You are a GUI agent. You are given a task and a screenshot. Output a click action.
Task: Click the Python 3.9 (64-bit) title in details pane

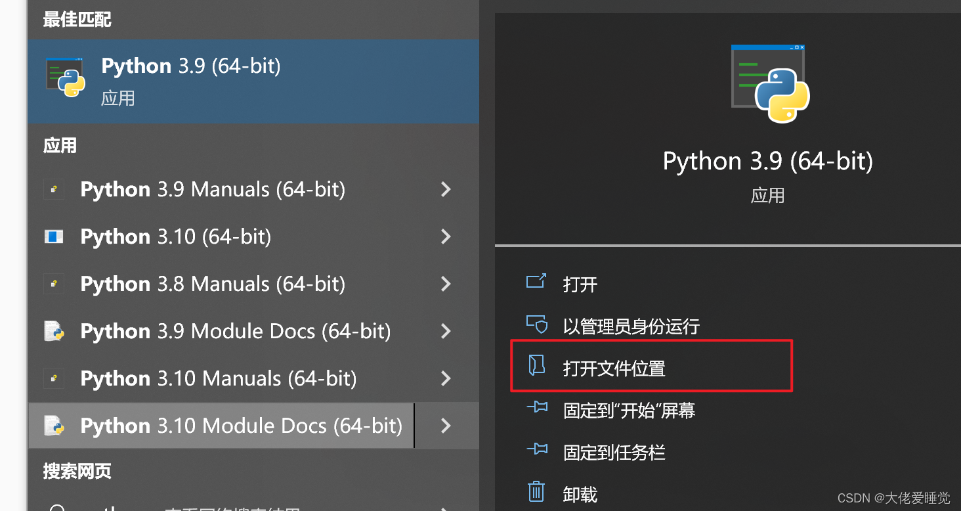coord(768,162)
